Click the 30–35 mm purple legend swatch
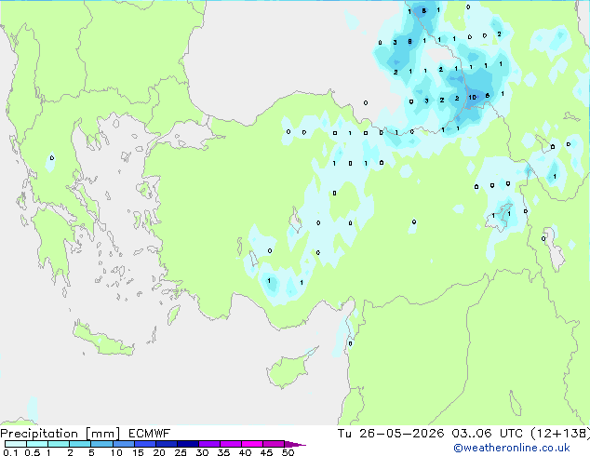Viewport: 590px width, 456px height. tap(208, 444)
